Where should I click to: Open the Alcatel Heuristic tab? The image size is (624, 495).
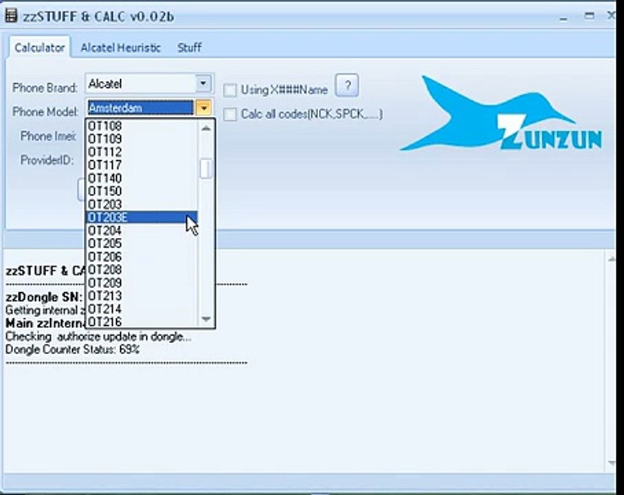click(x=120, y=48)
